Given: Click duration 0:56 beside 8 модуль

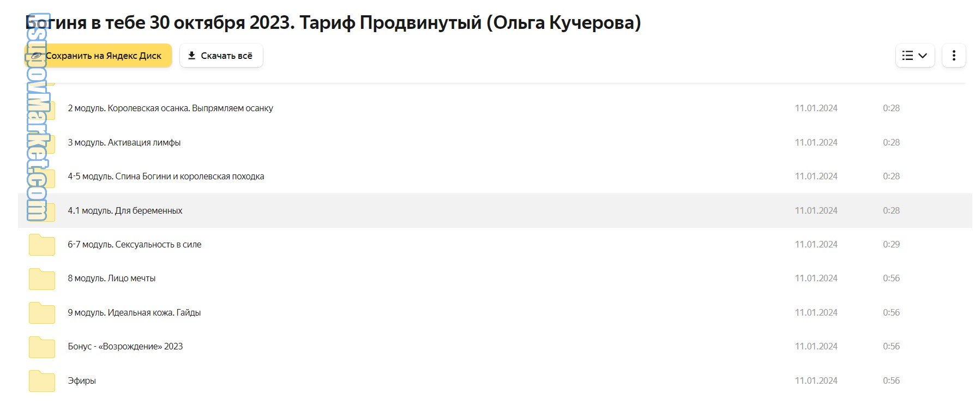Looking at the screenshot, I should pos(891,278).
